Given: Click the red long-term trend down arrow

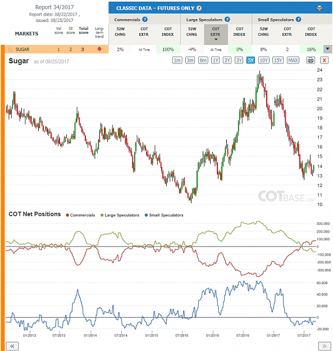Looking at the screenshot, I should pos(99,49).
